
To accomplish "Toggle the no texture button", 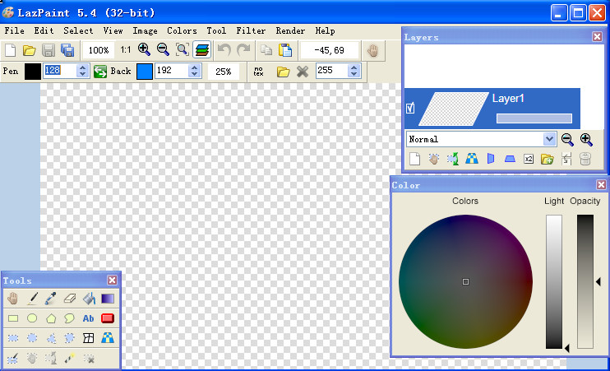I will point(258,72).
